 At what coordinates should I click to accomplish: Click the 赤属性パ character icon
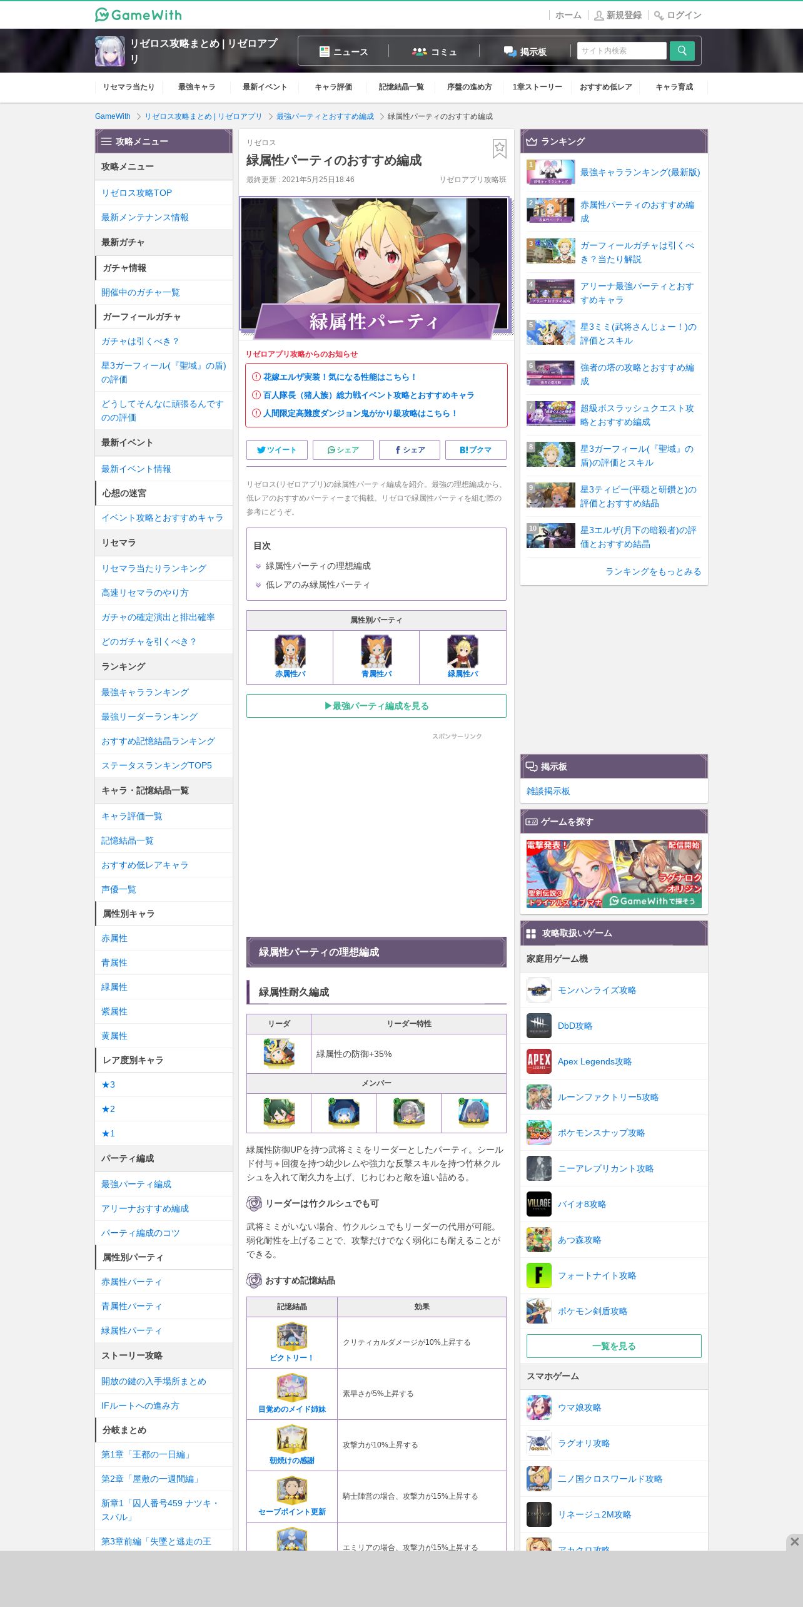point(290,651)
